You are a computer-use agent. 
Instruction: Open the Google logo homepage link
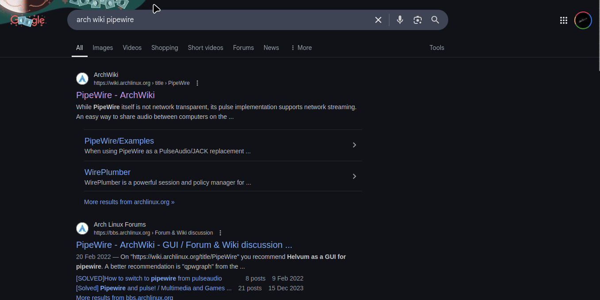click(x=28, y=20)
